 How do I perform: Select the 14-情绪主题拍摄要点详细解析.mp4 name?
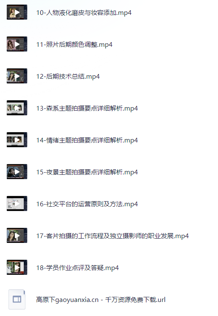coord(87,140)
